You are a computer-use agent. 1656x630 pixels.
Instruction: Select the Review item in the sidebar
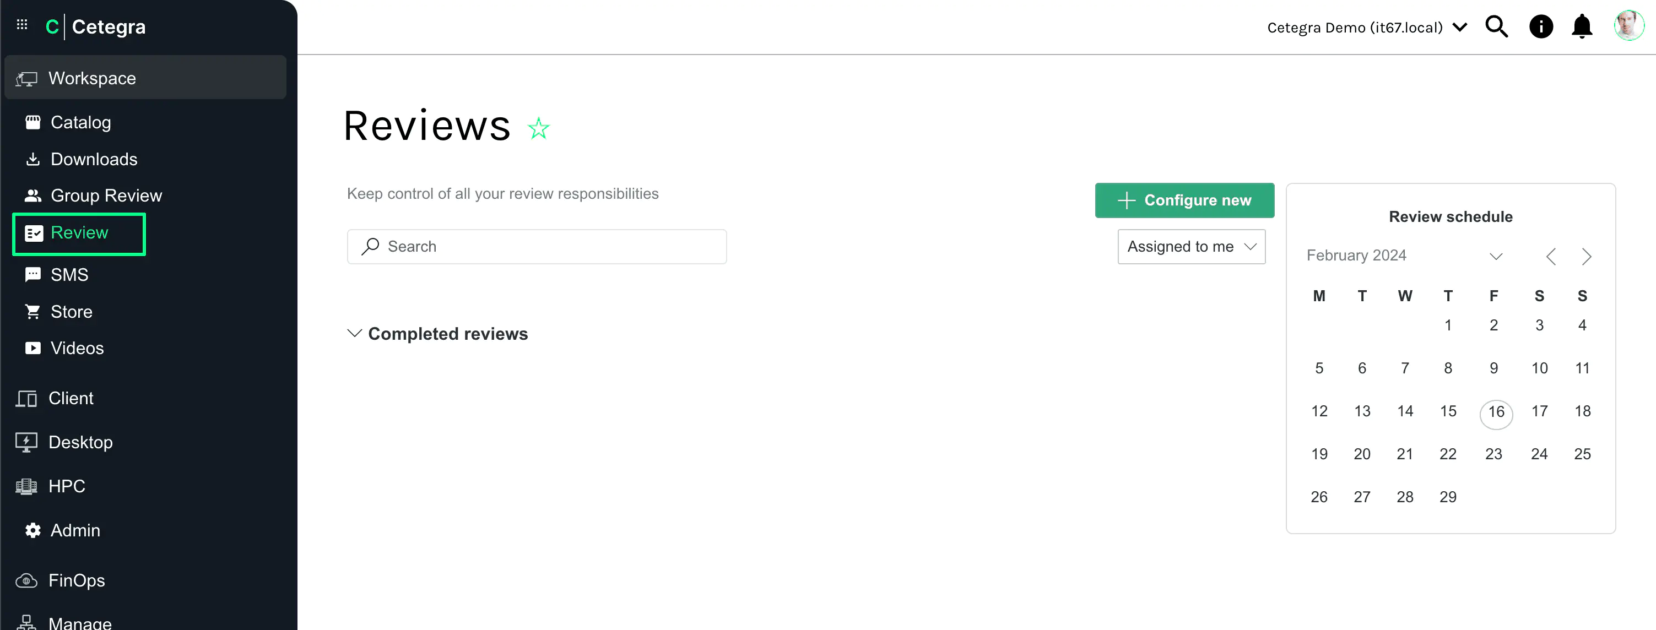pos(78,233)
